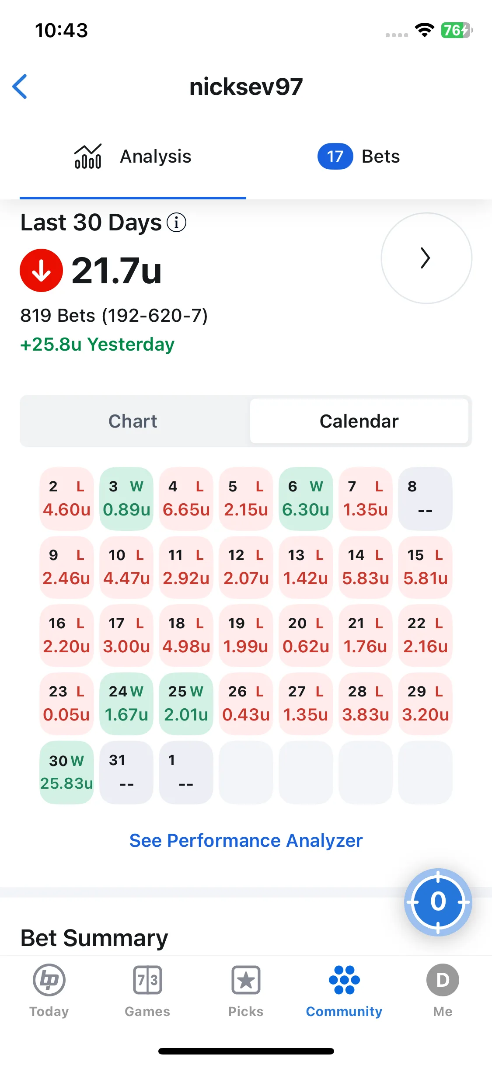Open the Games scoreboard icon
The width and height of the screenshot is (492, 1065).
click(x=147, y=980)
